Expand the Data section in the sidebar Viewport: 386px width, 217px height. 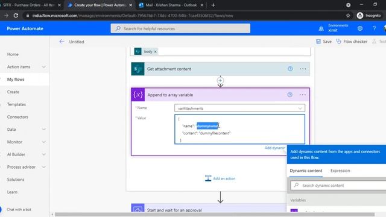[44, 129]
